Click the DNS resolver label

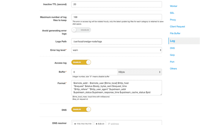click(59, 123)
